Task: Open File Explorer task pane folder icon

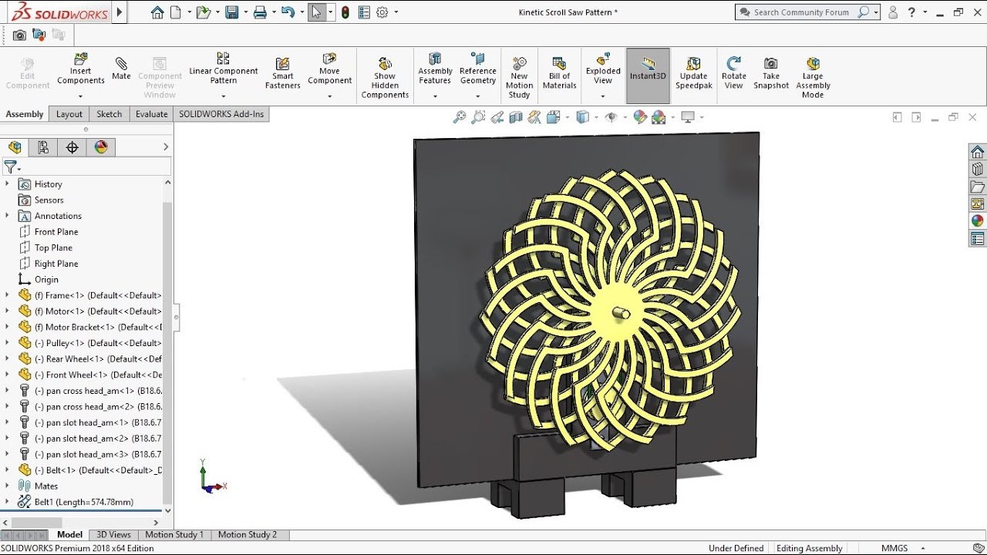Action: [977, 187]
